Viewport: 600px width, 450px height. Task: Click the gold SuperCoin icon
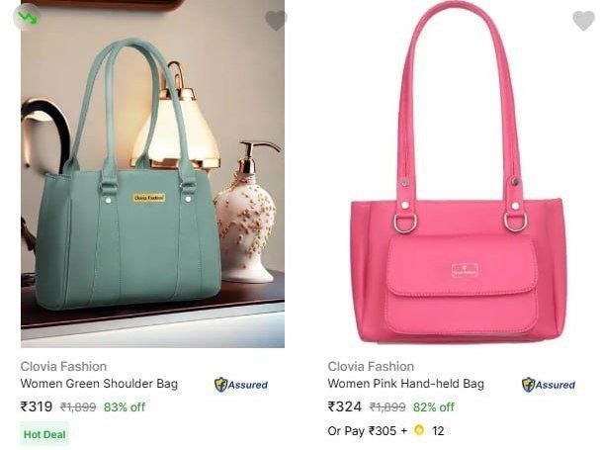(x=419, y=430)
